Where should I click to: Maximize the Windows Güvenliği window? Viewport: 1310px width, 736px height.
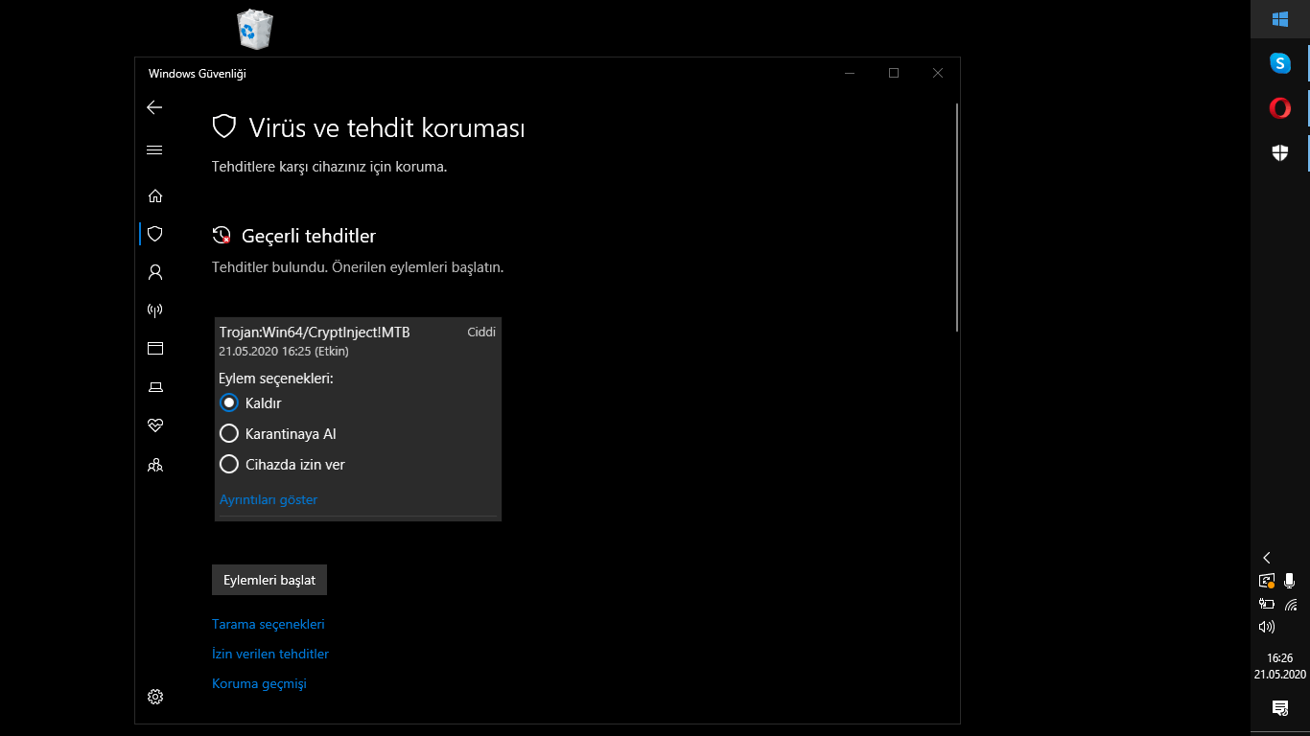coord(894,73)
